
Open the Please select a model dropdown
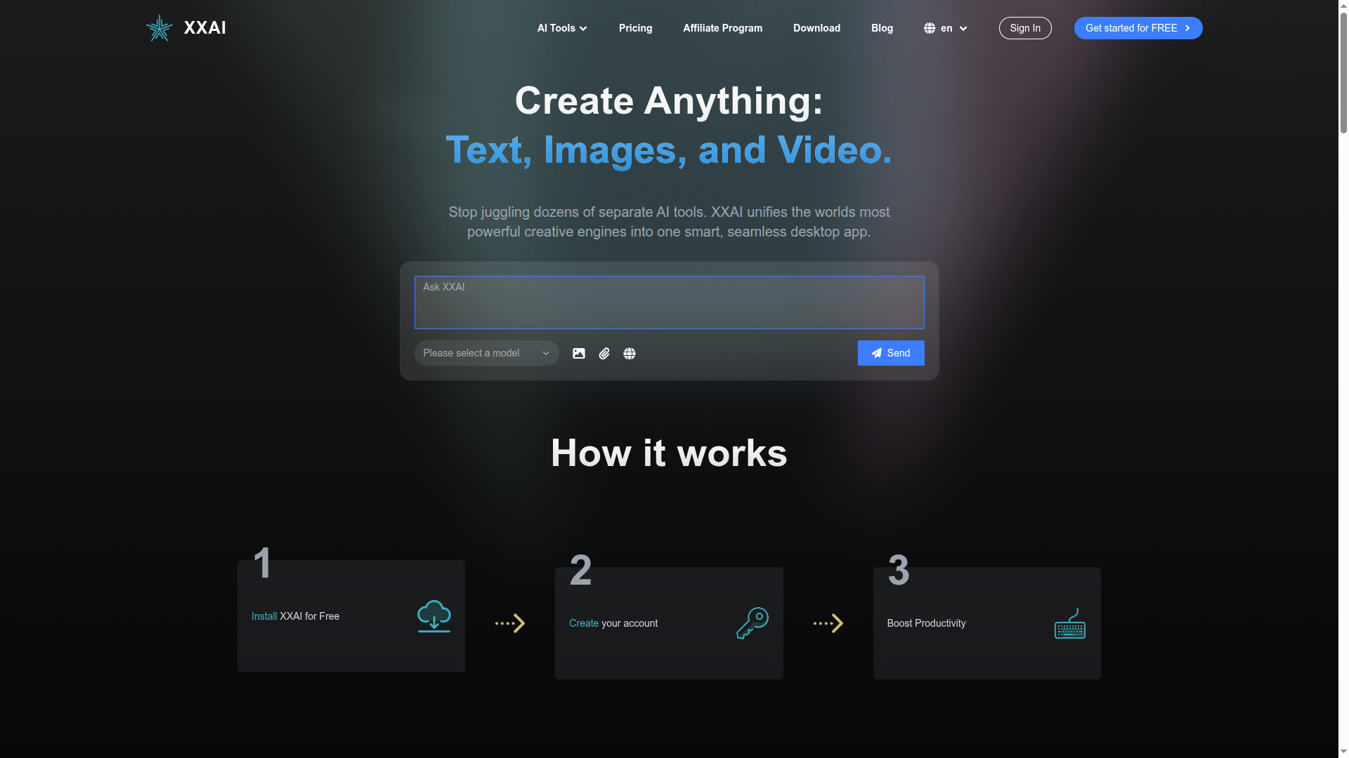486,353
